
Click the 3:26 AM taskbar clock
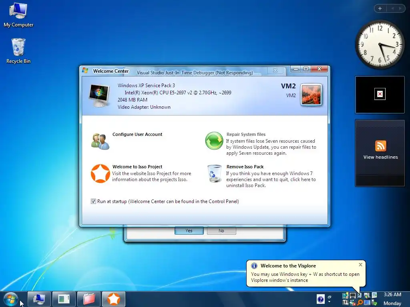[x=392, y=295]
